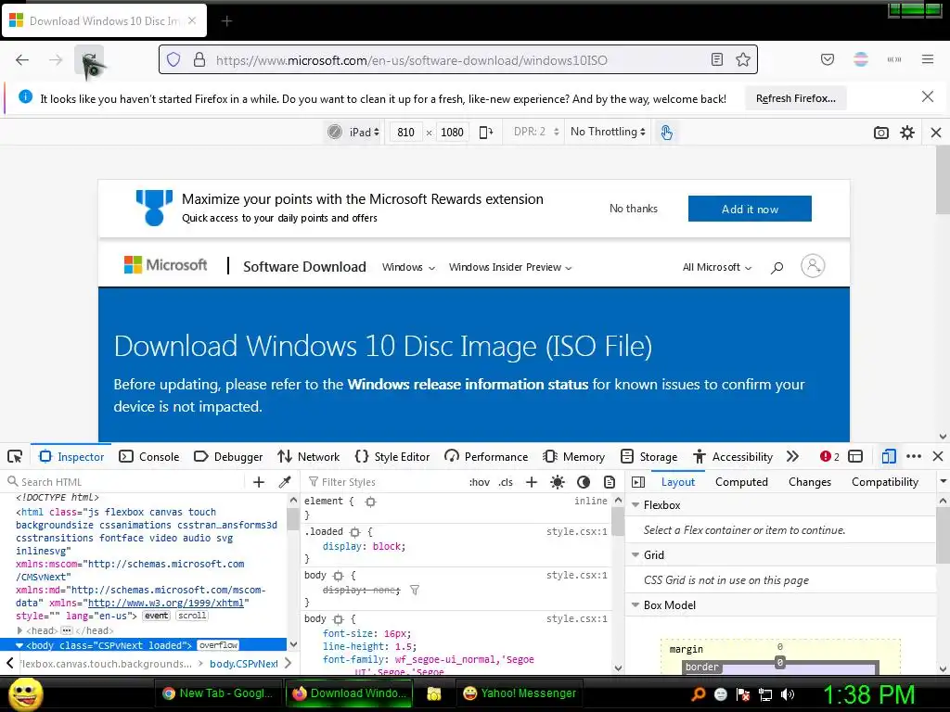Click the event badge on html node
Image resolution: width=950 pixels, height=712 pixels.
click(x=156, y=616)
